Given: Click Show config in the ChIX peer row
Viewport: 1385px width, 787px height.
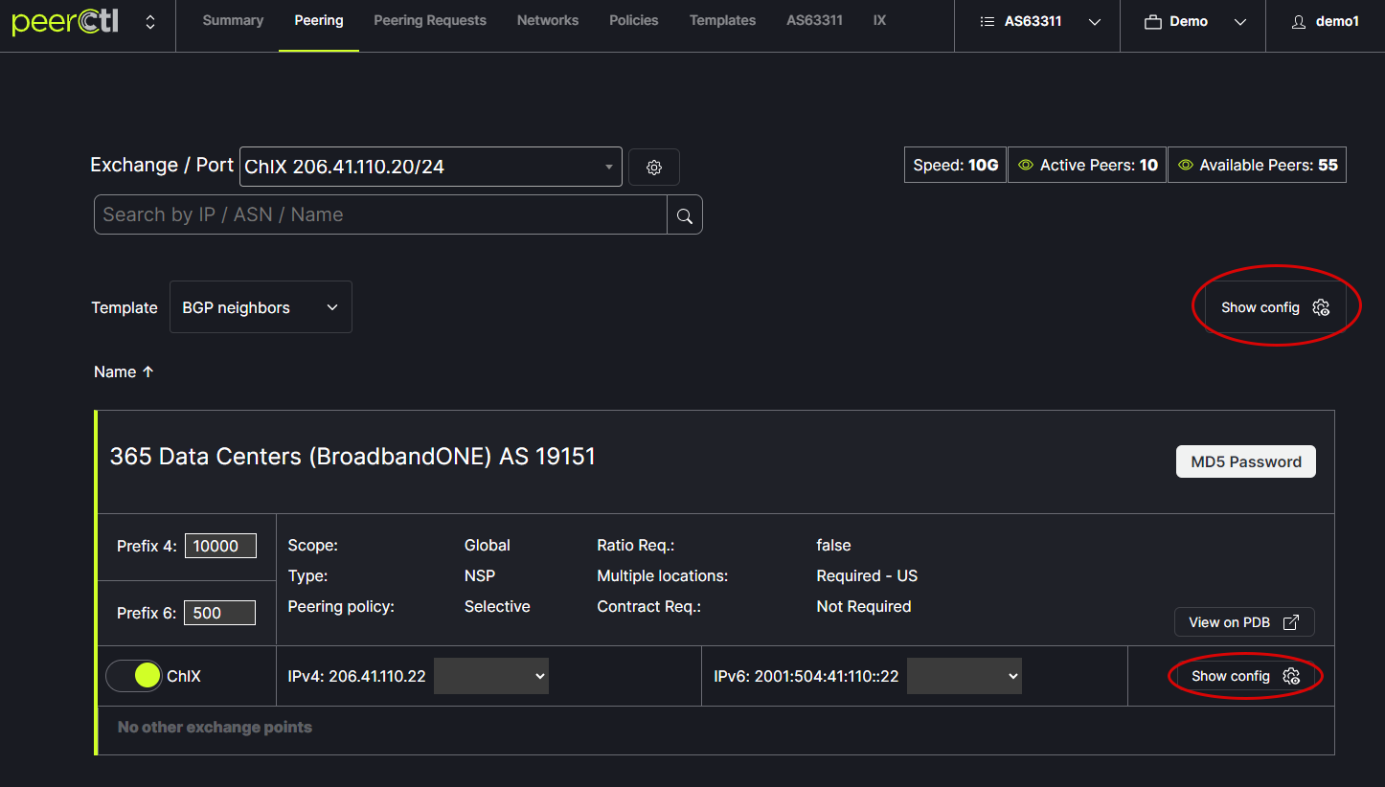Looking at the screenshot, I should click(1245, 676).
